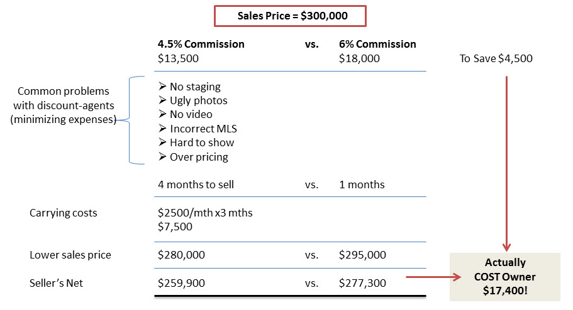The image size is (573, 310).
Task: Select the Common problems with discount-agents label
Action: click(x=64, y=105)
